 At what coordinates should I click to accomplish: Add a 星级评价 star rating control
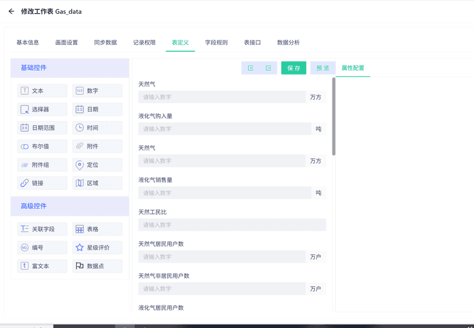coord(97,248)
